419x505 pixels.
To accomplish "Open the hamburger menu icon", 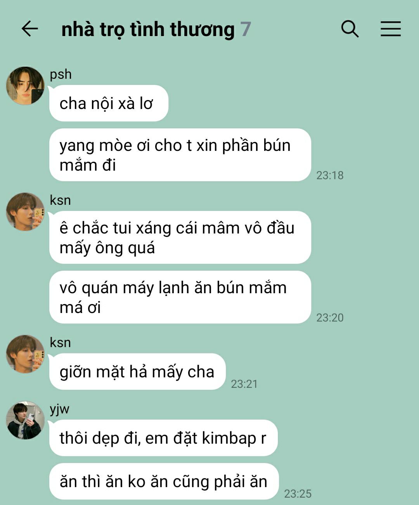I will [x=390, y=29].
